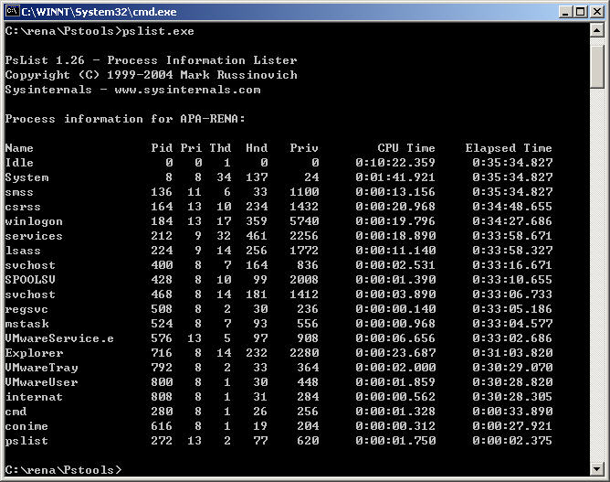This screenshot has width=610, height=482.
Task: Click the scrollbar down arrow
Action: click(x=597, y=469)
